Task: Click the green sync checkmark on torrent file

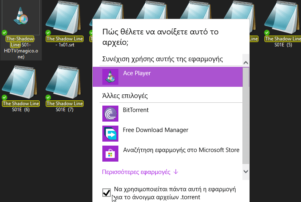Action: pyautogui.click(x=4, y=33)
